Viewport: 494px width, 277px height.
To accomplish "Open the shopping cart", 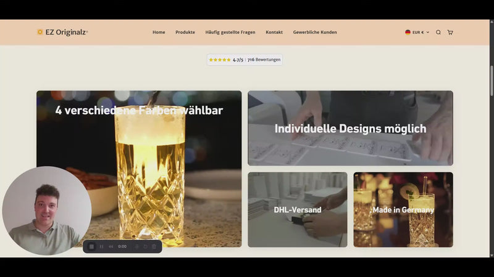I will (450, 32).
